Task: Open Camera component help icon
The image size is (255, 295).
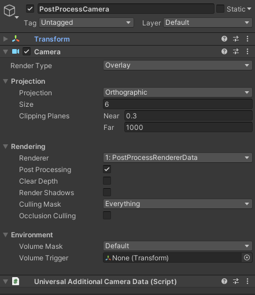Action: 224,51
